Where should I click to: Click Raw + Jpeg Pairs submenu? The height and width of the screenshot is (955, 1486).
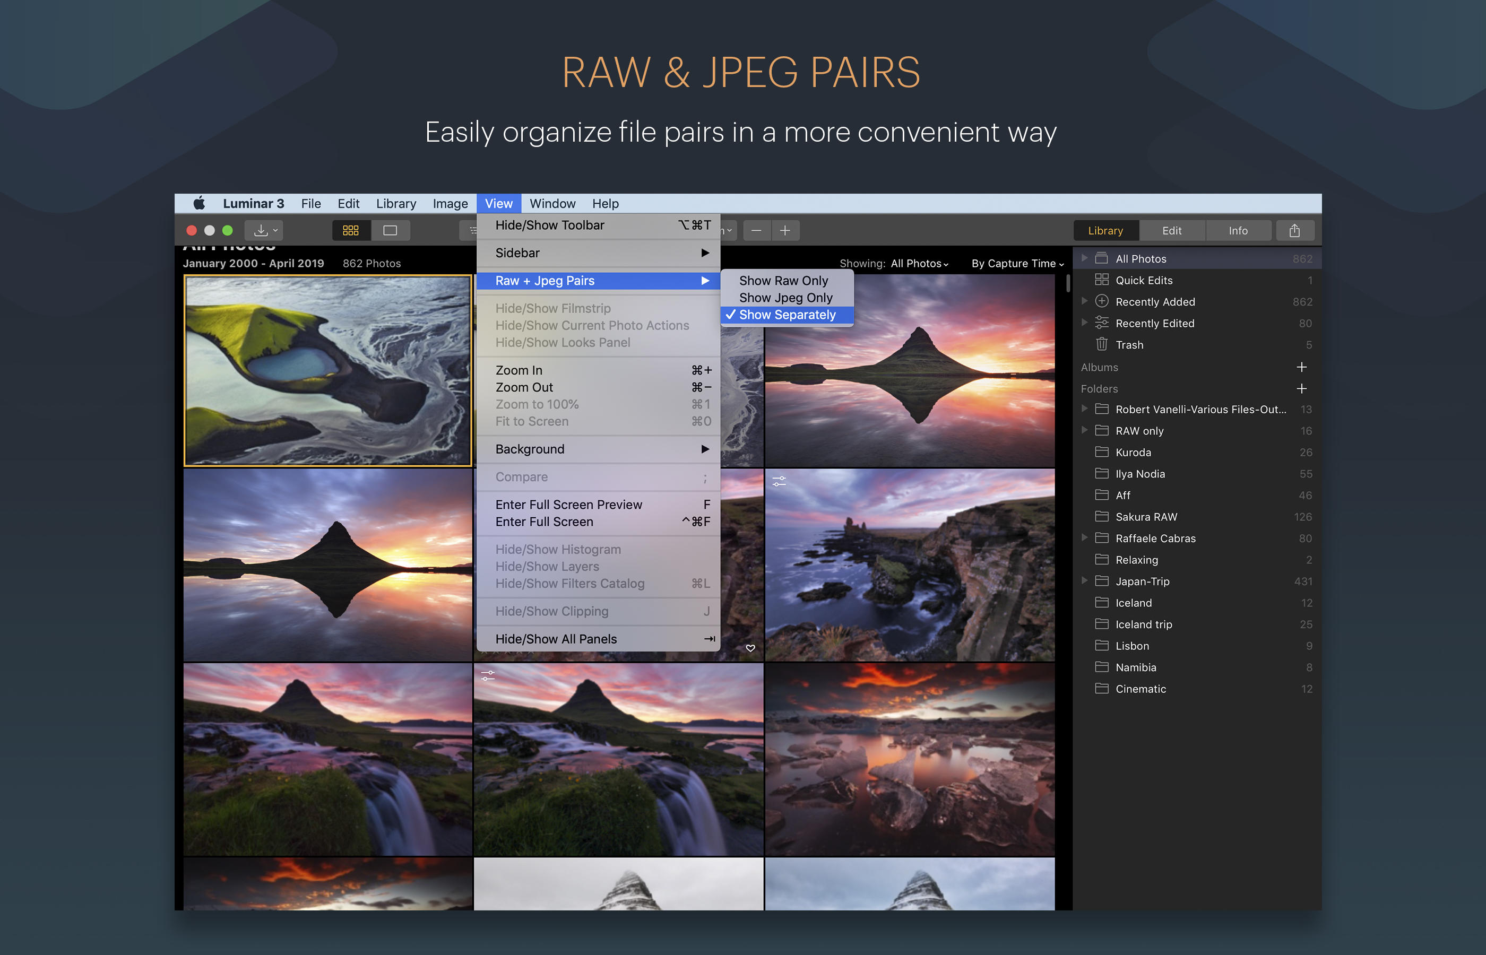click(x=599, y=281)
